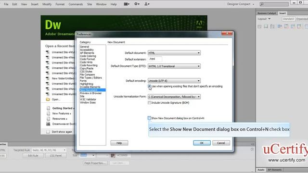Screen dimensions: 308x173
Task: Select Draw AP Div icon in Insert panel
Action: coord(272,26)
